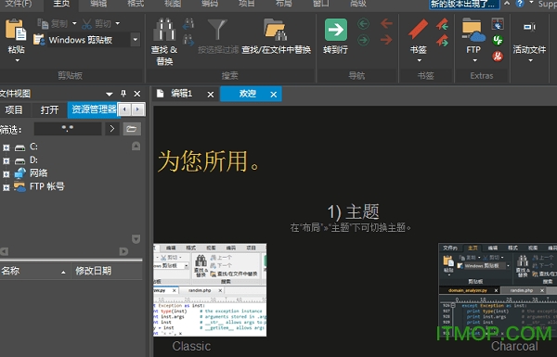The height and width of the screenshot is (357, 557).
Task: Expand the FTP 帐号 tree node
Action: point(6,187)
